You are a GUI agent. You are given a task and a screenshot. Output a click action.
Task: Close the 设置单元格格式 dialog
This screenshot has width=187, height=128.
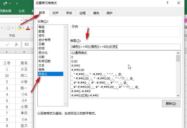coord(178,3)
